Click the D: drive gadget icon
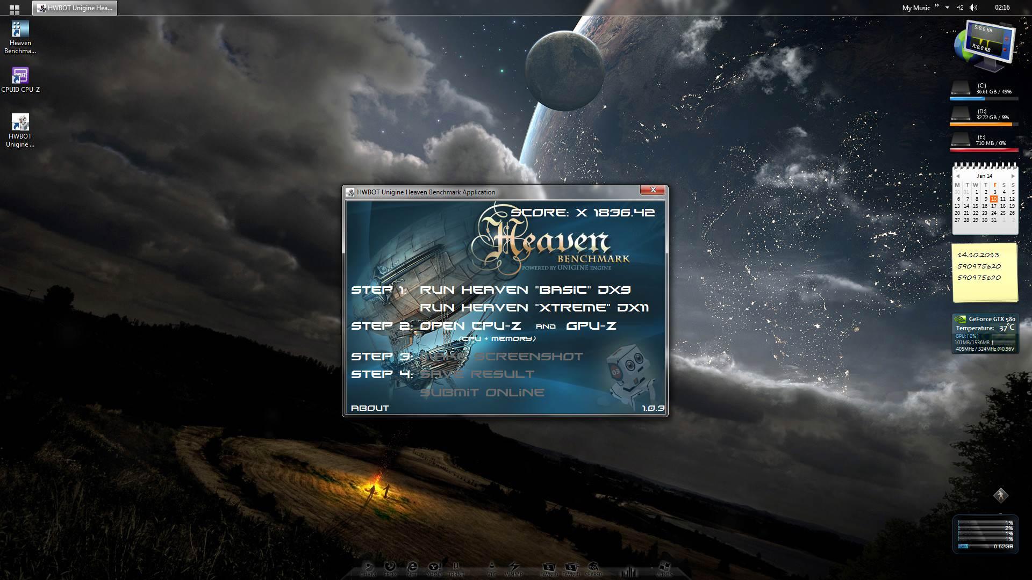The width and height of the screenshot is (1032, 580). (x=961, y=113)
